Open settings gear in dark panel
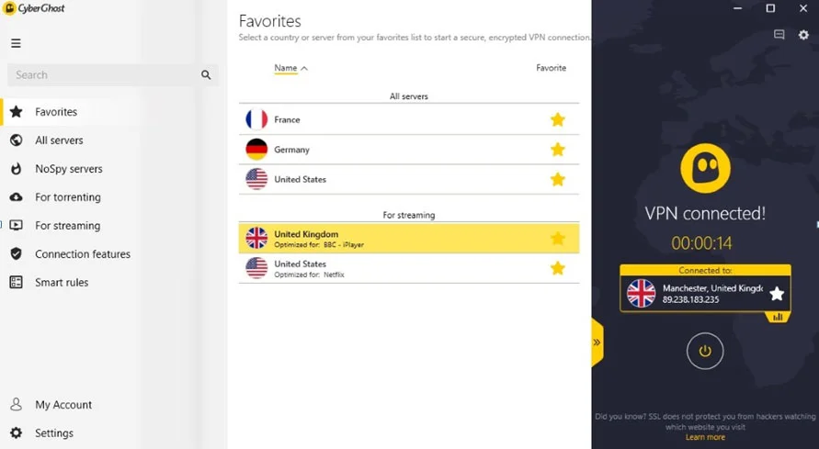 (x=803, y=35)
